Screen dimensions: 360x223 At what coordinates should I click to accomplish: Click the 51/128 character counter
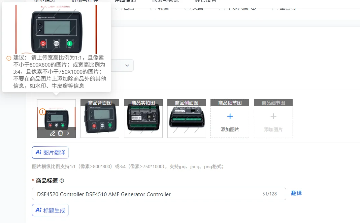click(269, 194)
